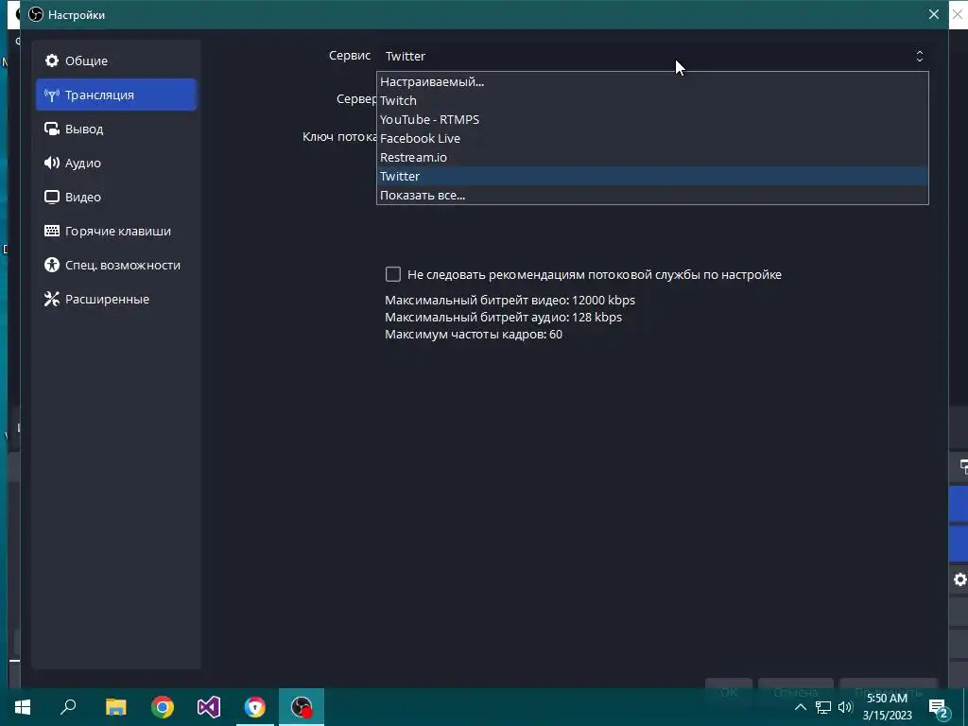Select the Трансляция settings tab
This screenshot has width=968, height=726.
(x=116, y=95)
